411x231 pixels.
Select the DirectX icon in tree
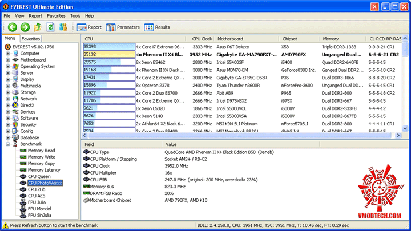pos(15,106)
